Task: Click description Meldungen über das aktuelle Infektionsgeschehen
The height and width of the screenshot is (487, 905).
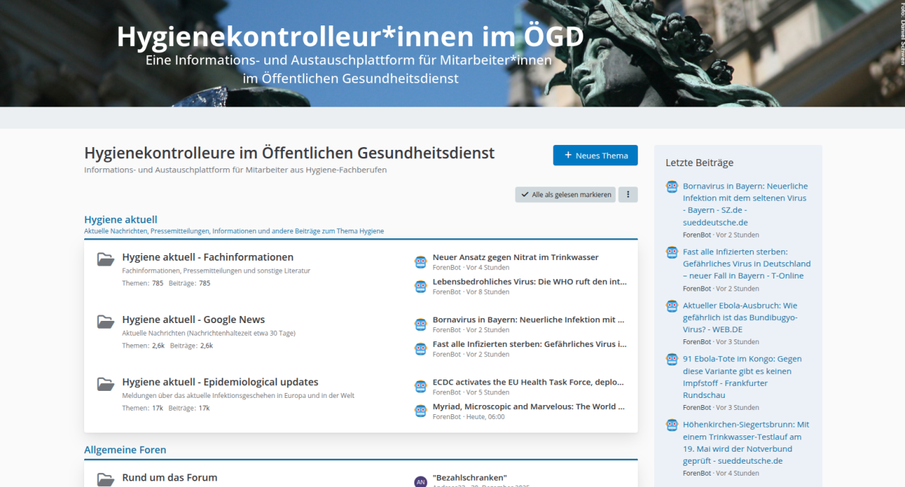Action: pos(238,395)
